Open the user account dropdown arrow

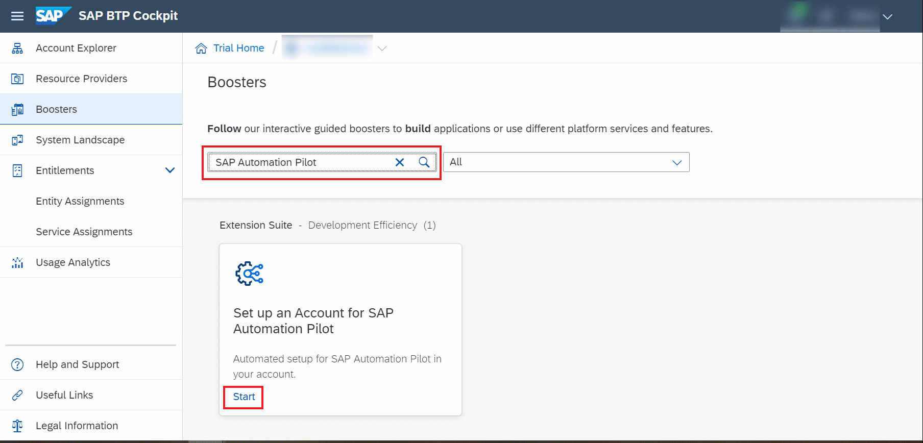tap(887, 17)
